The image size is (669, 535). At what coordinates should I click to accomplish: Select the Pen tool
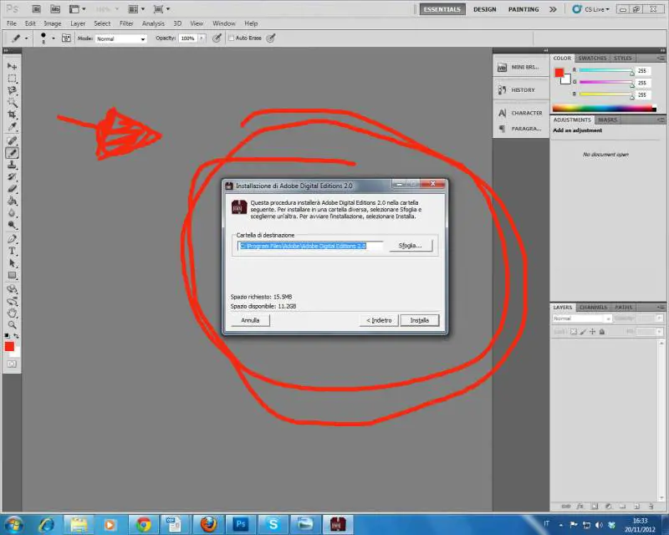coord(12,239)
